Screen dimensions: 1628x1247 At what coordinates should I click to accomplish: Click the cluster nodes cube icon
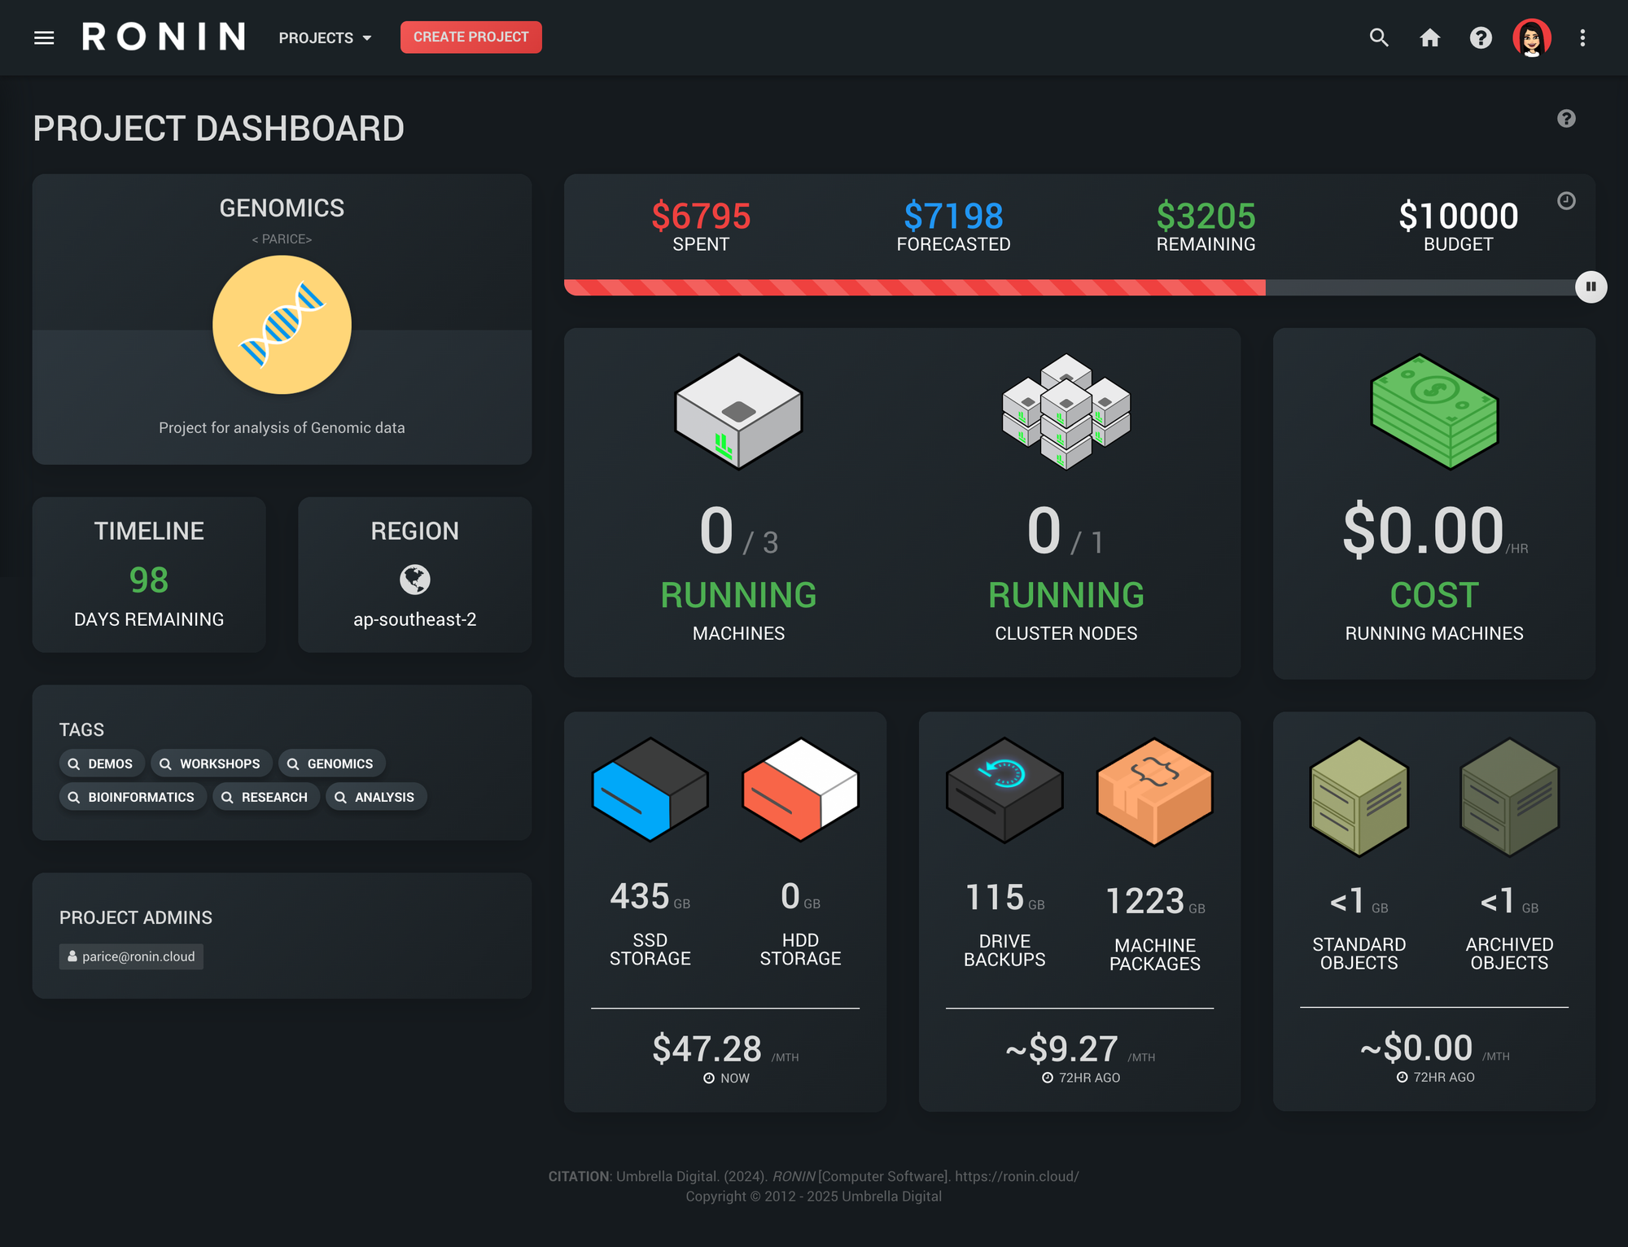[x=1066, y=412]
